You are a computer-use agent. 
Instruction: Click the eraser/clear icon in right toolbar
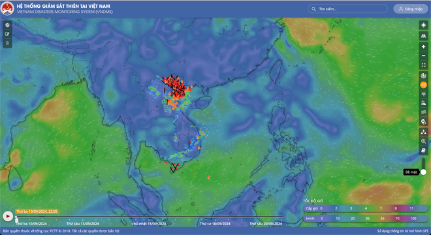pyautogui.click(x=423, y=150)
